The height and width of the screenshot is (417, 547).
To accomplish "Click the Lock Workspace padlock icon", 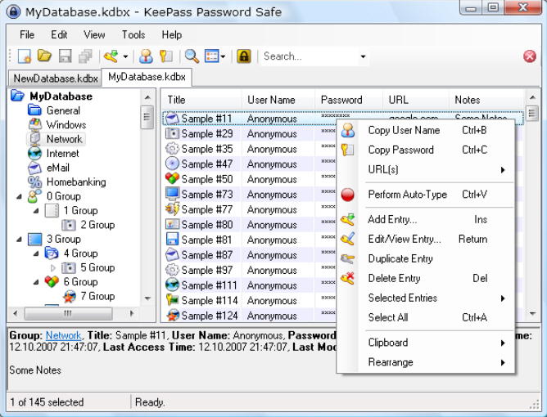I will tap(244, 56).
